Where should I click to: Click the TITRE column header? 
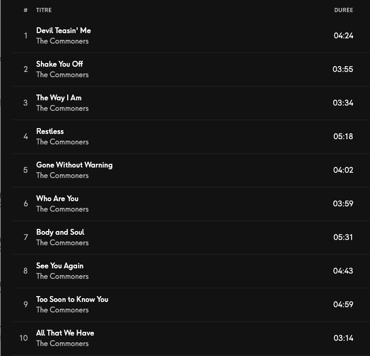pyautogui.click(x=44, y=10)
